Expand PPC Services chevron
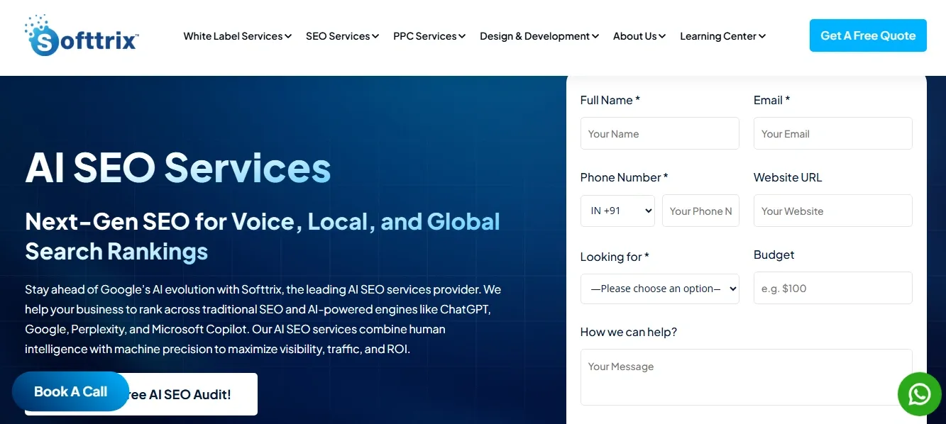 (462, 36)
